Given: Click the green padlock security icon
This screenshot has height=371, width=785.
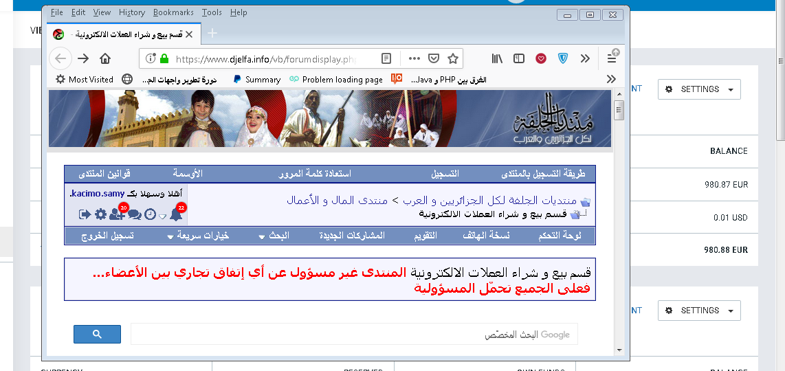Looking at the screenshot, I should point(164,58).
